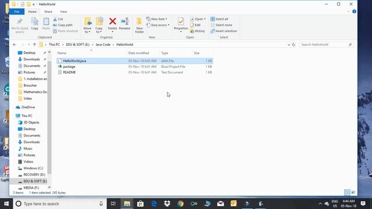Open Windows (C:) drive
This screenshot has width=372, height=209.
[x=33, y=168]
